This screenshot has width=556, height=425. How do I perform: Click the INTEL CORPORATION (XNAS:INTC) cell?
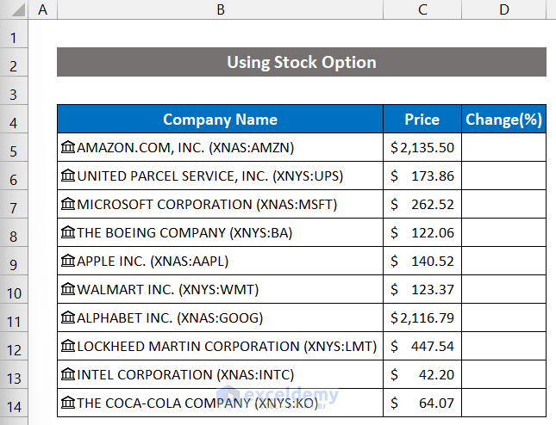click(221, 374)
